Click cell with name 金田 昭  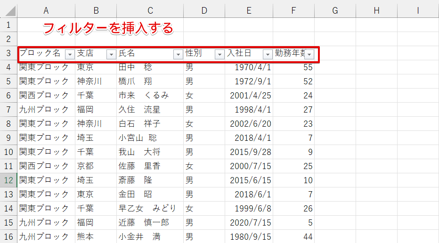[150, 194]
